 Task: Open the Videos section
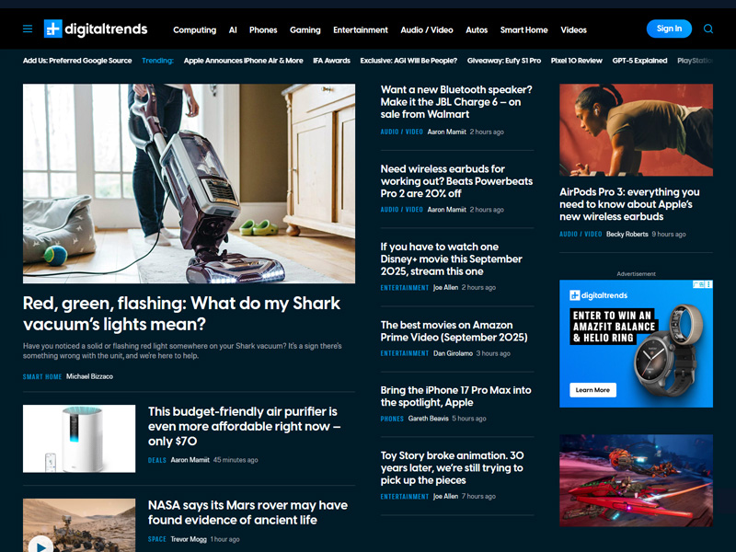573,29
